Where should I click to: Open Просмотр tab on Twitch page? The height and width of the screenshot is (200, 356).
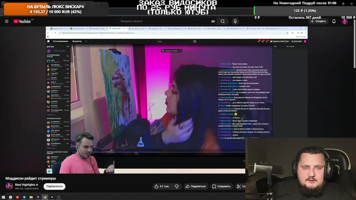[x=77, y=41]
